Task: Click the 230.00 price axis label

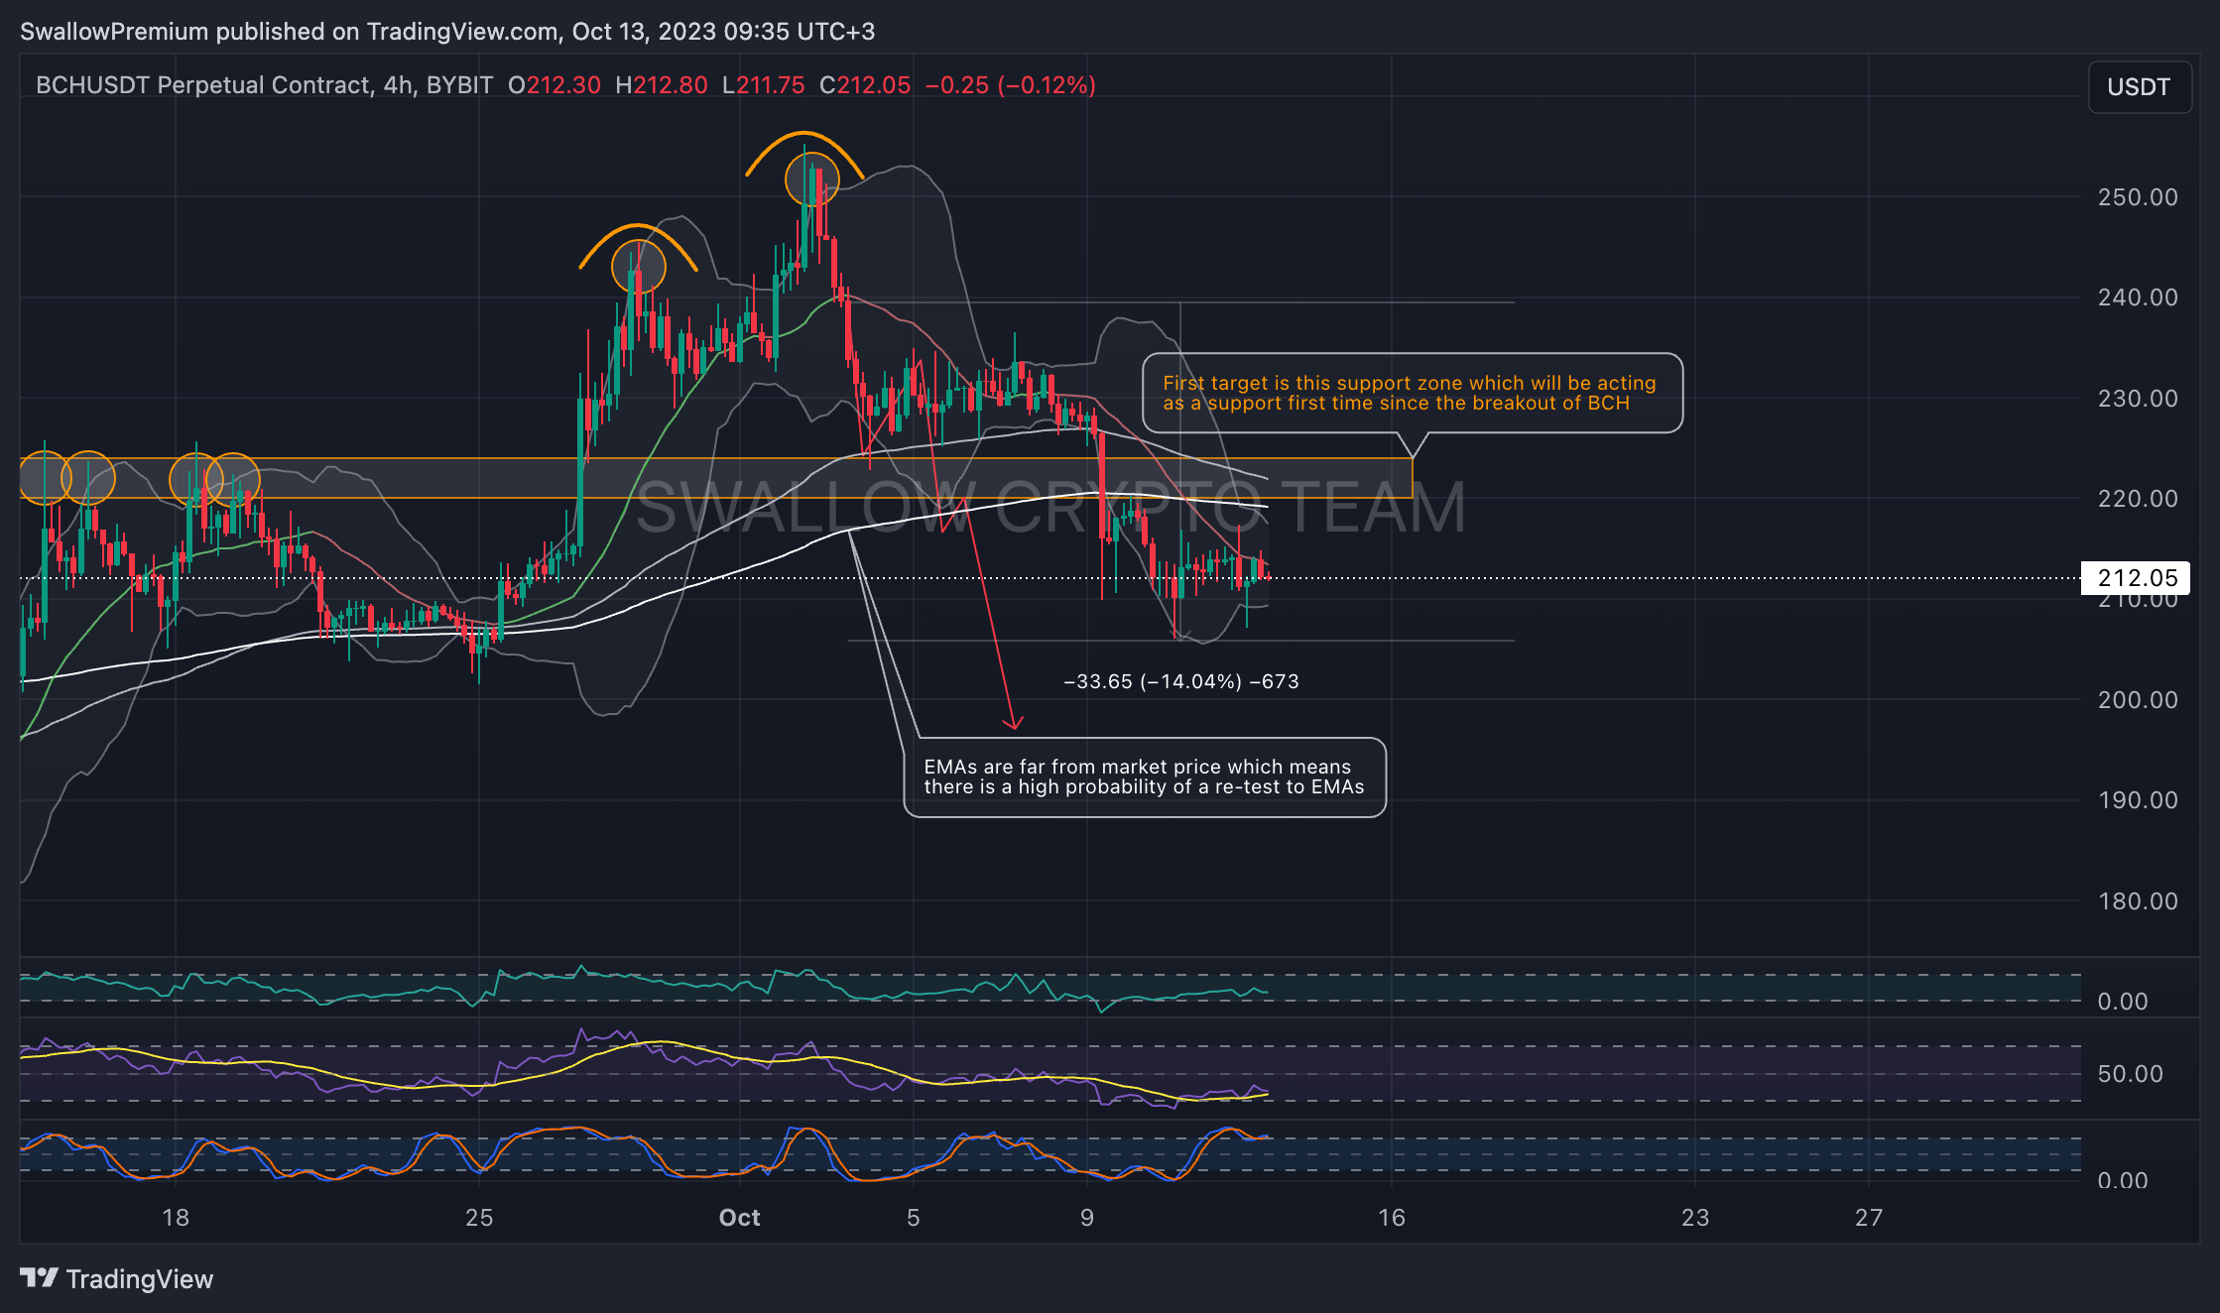Action: coord(2138,398)
